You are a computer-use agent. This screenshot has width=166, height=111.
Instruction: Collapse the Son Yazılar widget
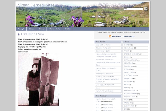point(95,42)
